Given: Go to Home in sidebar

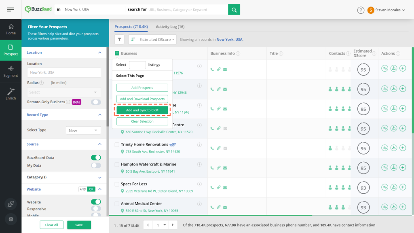Looking at the screenshot, I should coord(11,29).
